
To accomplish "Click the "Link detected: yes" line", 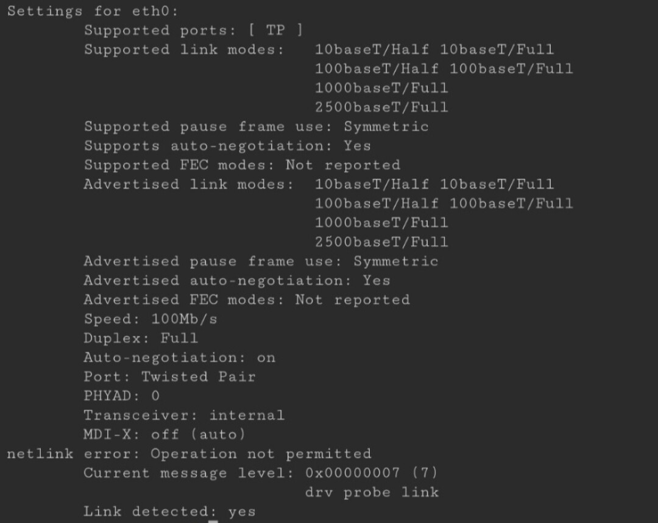I will coord(169,511).
